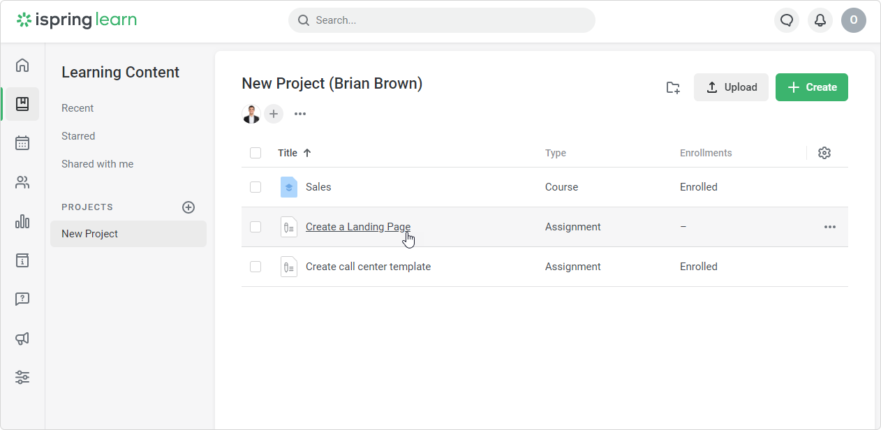Screen dimensions: 881x430
Task: Open the notifications bell icon
Action: (820, 20)
